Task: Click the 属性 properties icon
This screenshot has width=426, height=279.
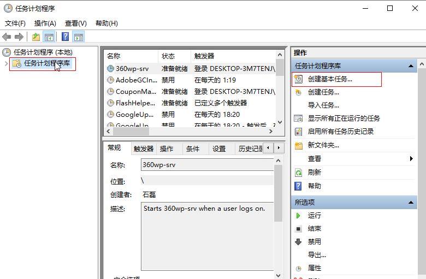Action: pos(298,269)
